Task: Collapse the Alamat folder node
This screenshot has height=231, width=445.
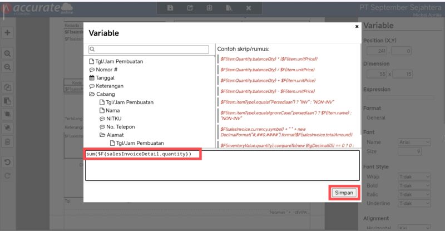Action: [102, 135]
